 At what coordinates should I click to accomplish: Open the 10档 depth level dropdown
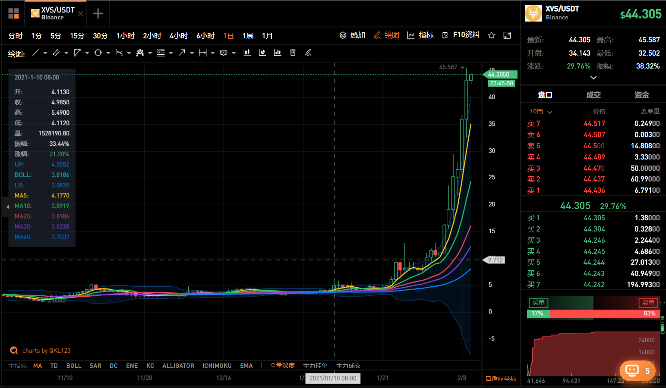pos(541,112)
